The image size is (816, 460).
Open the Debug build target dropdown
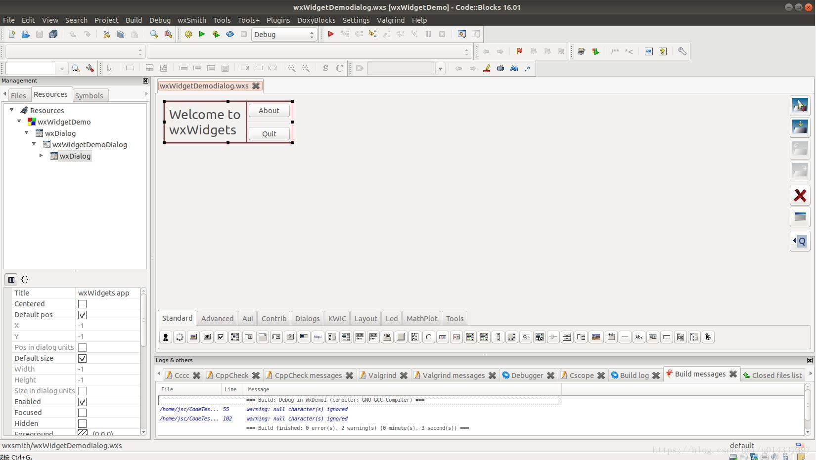[x=283, y=34]
